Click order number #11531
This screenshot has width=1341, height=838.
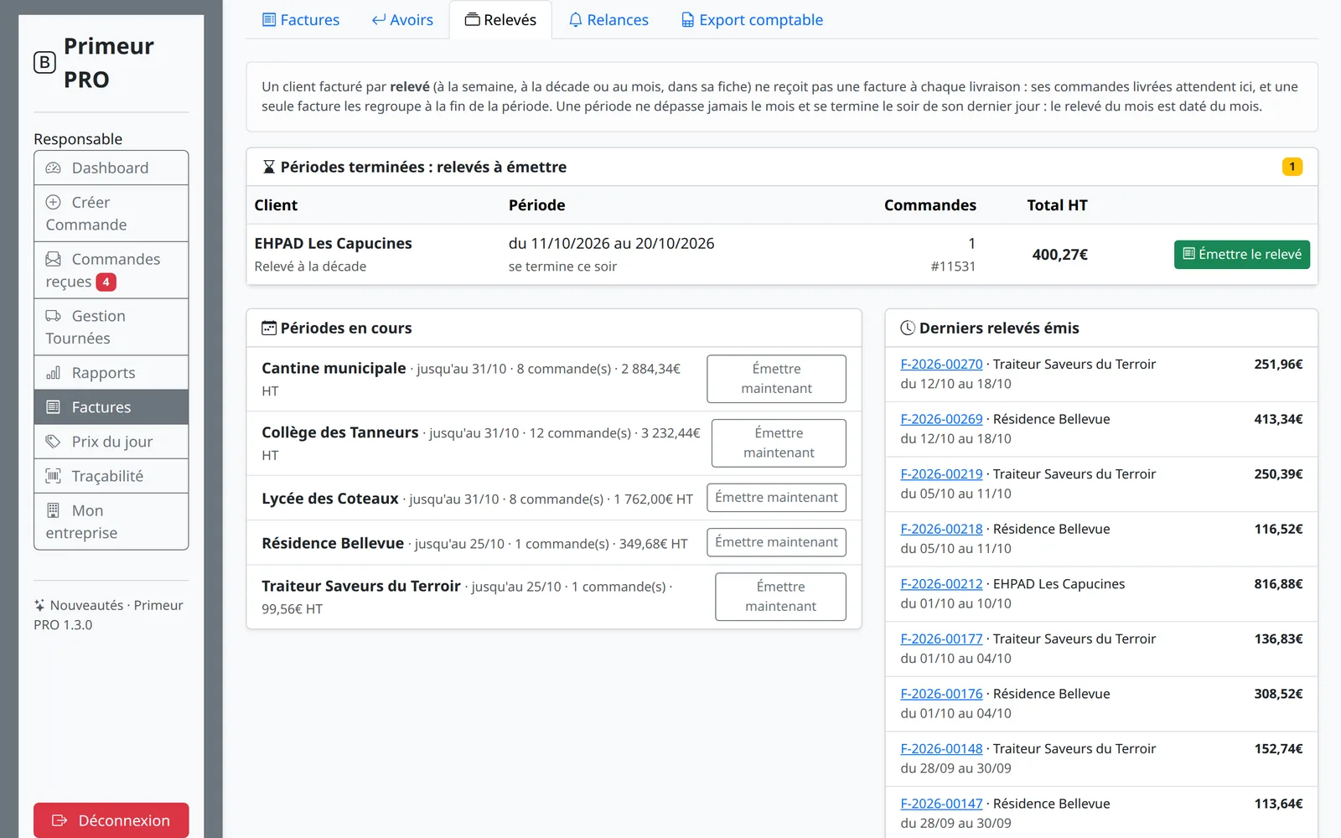pyautogui.click(x=953, y=266)
